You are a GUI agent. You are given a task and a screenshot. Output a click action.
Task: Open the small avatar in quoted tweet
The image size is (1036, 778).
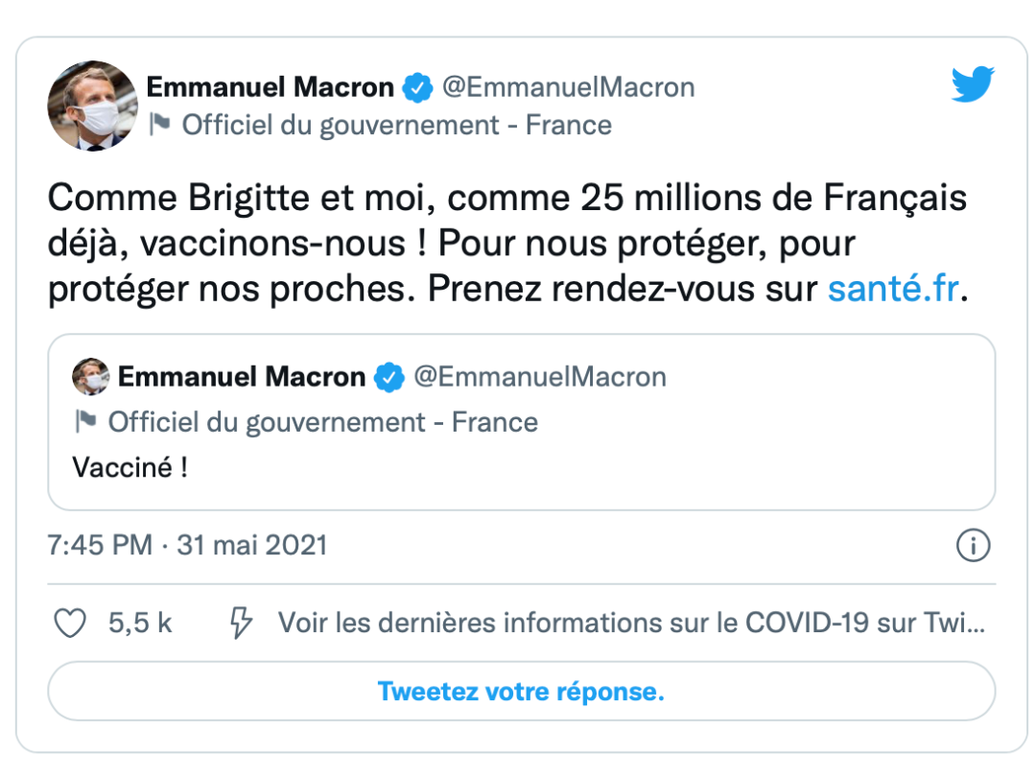[x=90, y=377]
